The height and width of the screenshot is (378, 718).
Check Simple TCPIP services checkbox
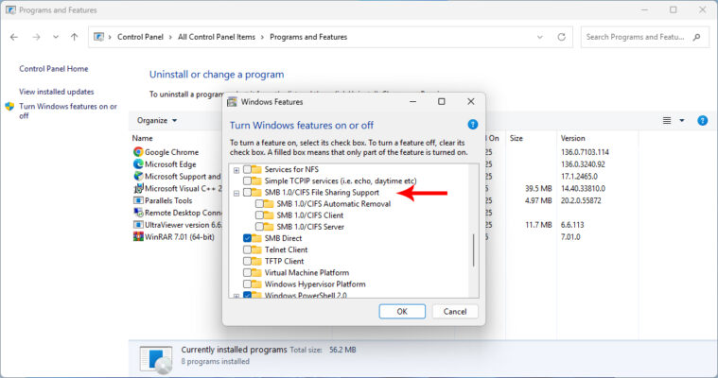(x=247, y=180)
